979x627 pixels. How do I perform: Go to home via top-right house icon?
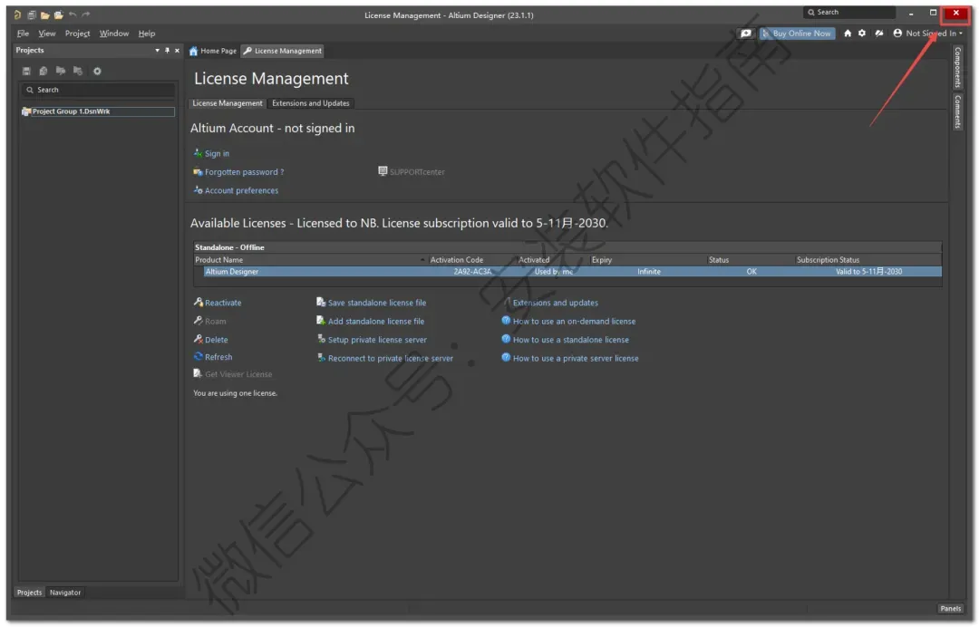tap(848, 33)
